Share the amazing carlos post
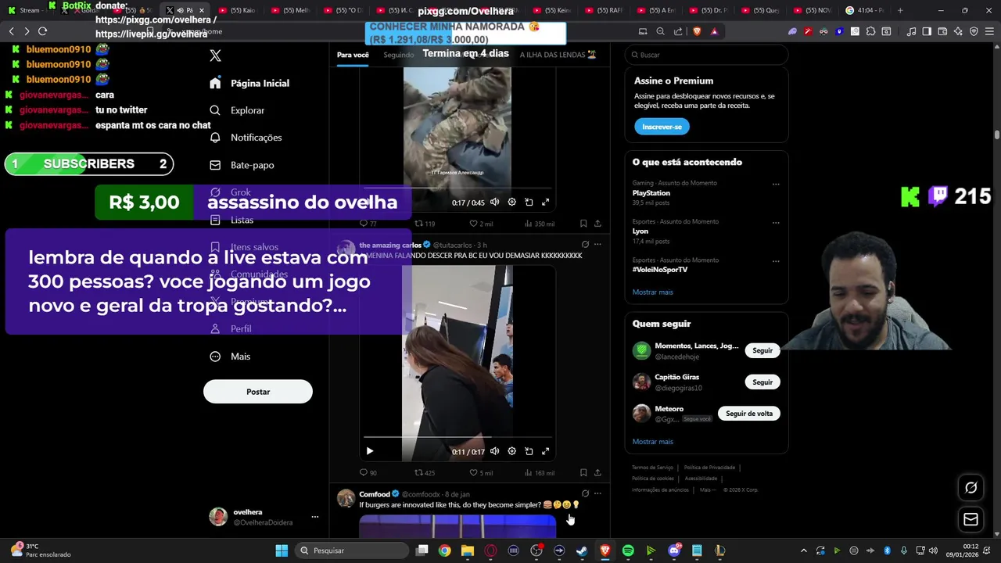Screen dimensions: 1001x563 pyautogui.click(x=597, y=473)
